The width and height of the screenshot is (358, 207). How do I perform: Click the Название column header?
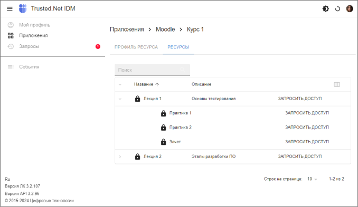[144, 84]
